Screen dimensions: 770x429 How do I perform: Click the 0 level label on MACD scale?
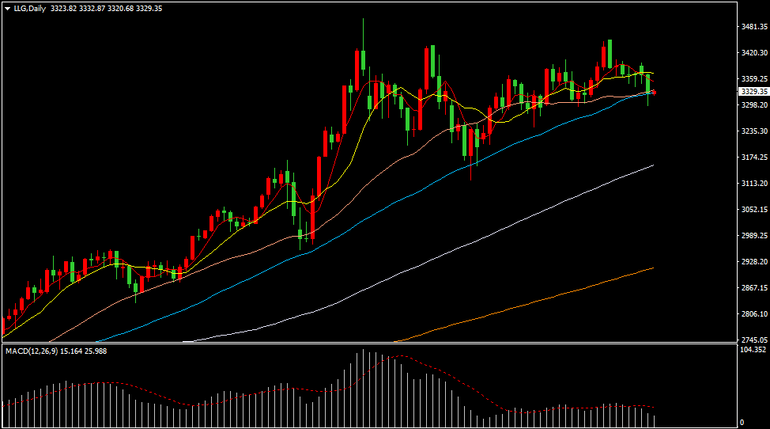[742, 422]
